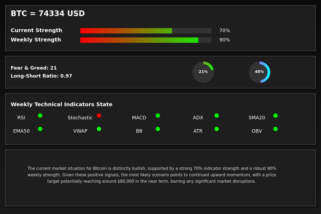Click the RSI green status dot
Image resolution: width=321 pixels, height=214 pixels.
tap(40, 116)
